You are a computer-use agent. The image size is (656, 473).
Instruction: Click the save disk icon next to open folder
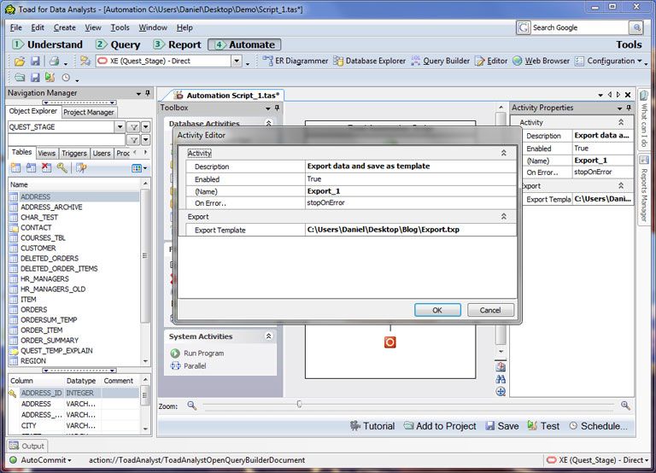click(x=35, y=61)
